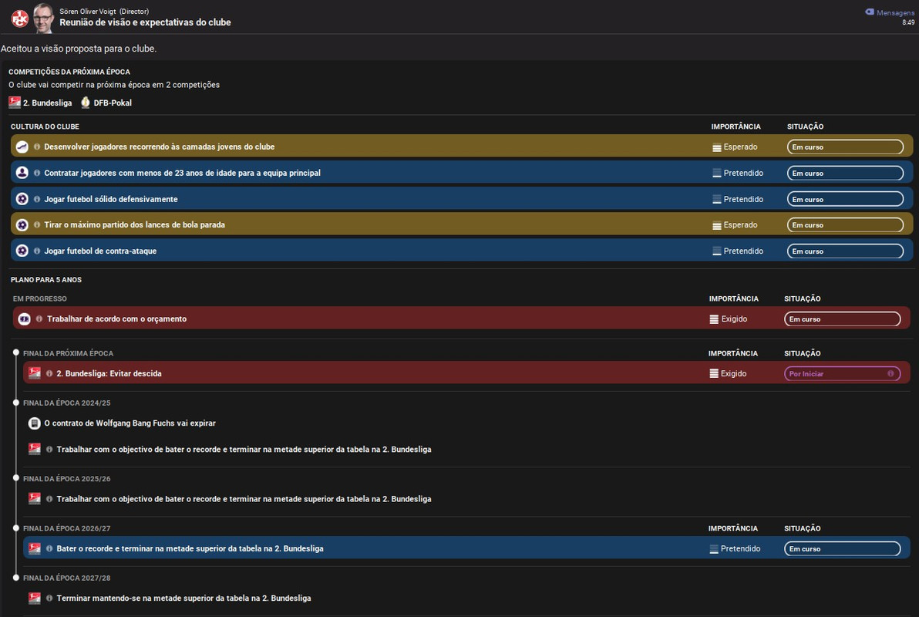Viewport: 919px width, 617px height.
Task: Click the DFB-Pokal trophy icon
Action: (x=86, y=103)
